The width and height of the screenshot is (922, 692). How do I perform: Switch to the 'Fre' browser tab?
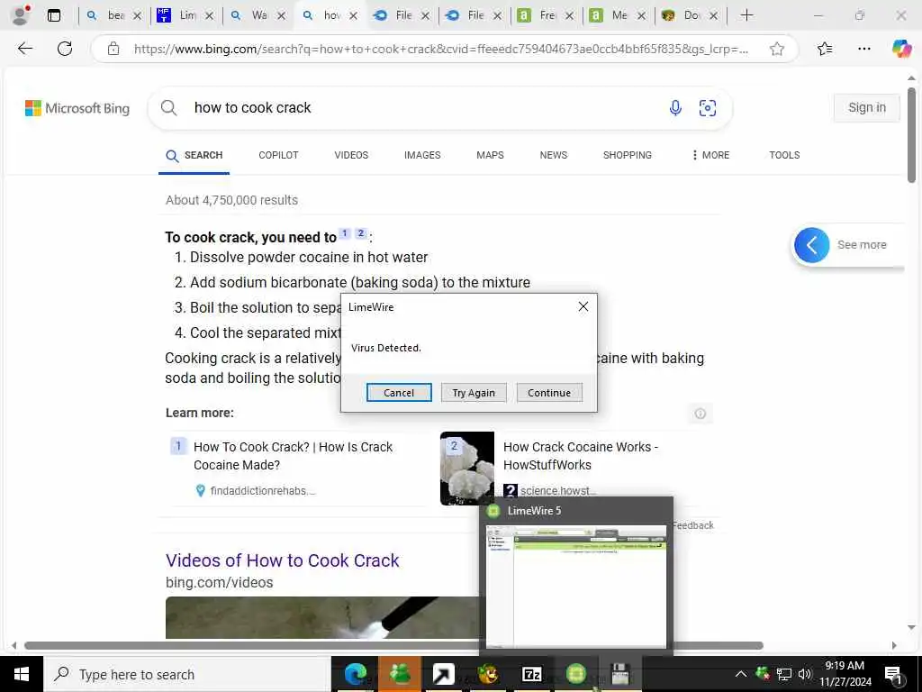[545, 15]
